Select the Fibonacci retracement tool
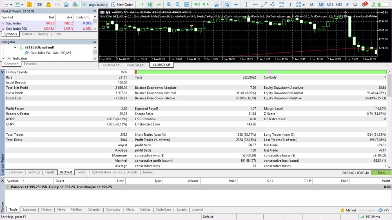Screen dimensions: 392x220 [281, 4]
